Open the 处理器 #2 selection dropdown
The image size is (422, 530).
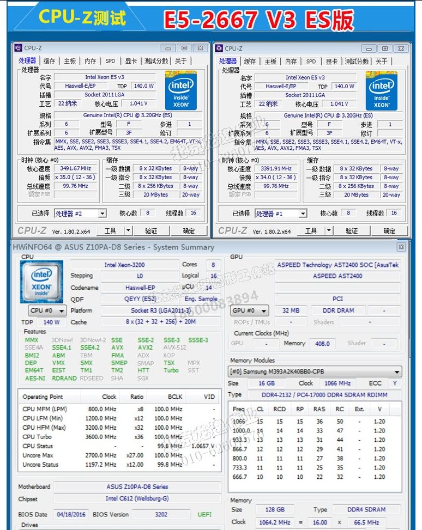tap(103, 214)
